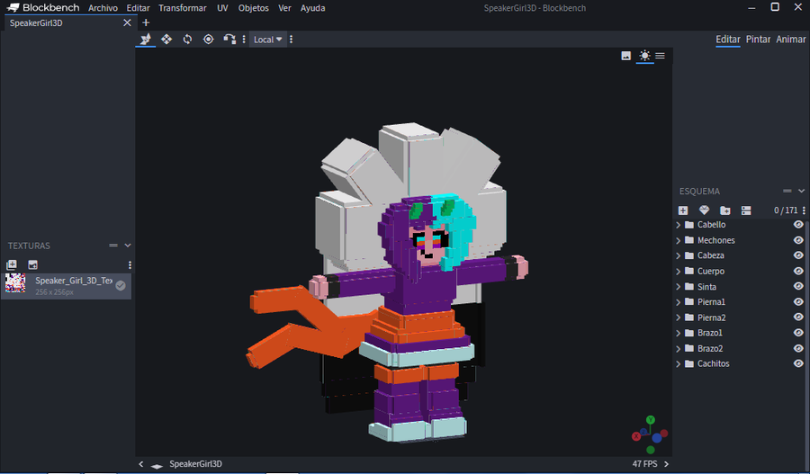Open the Local transform space dropdown
Viewport: 810px width, 474px height.
[267, 40]
